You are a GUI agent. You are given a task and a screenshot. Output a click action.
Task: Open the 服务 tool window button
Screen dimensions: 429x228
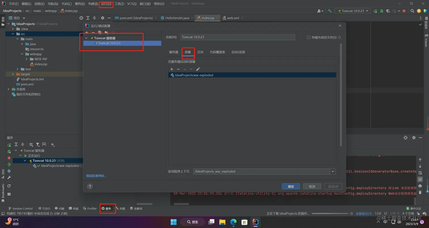pos(106,208)
